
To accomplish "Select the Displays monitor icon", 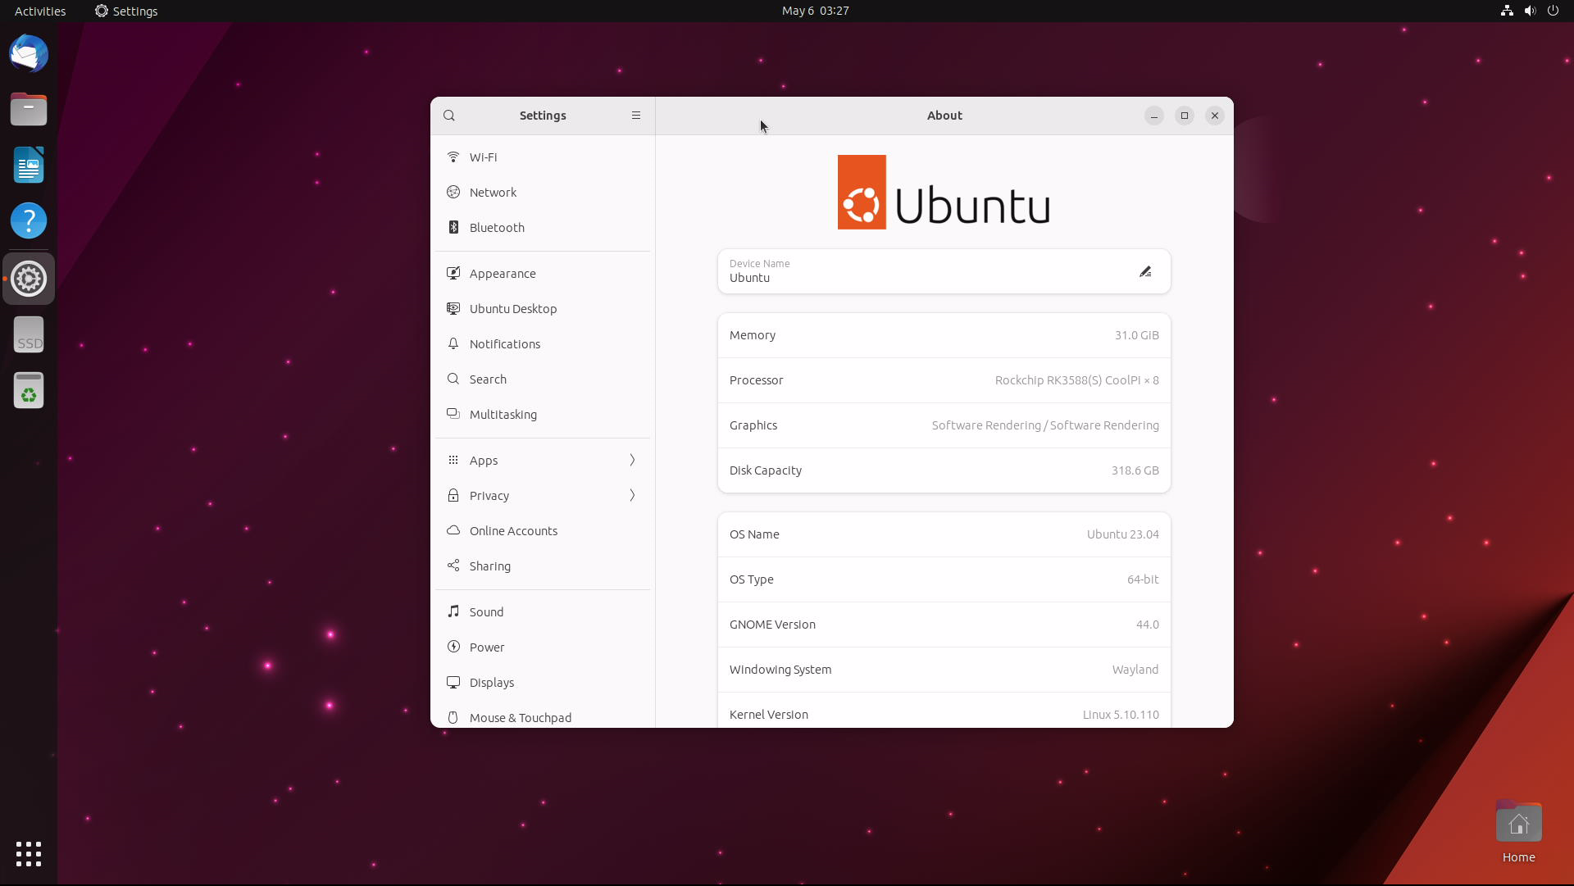I will coord(453,682).
